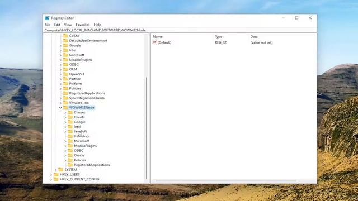Collapse the WOW6432Node key
This screenshot has width=358, height=201.
60,108
